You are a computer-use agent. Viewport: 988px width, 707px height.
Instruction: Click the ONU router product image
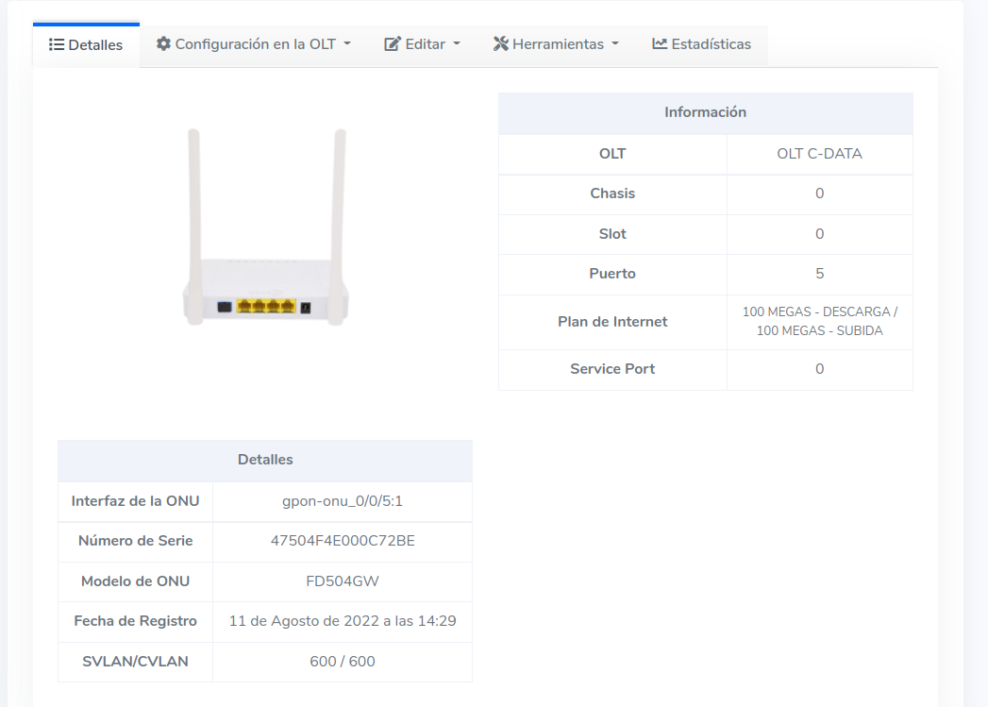pyautogui.click(x=265, y=228)
